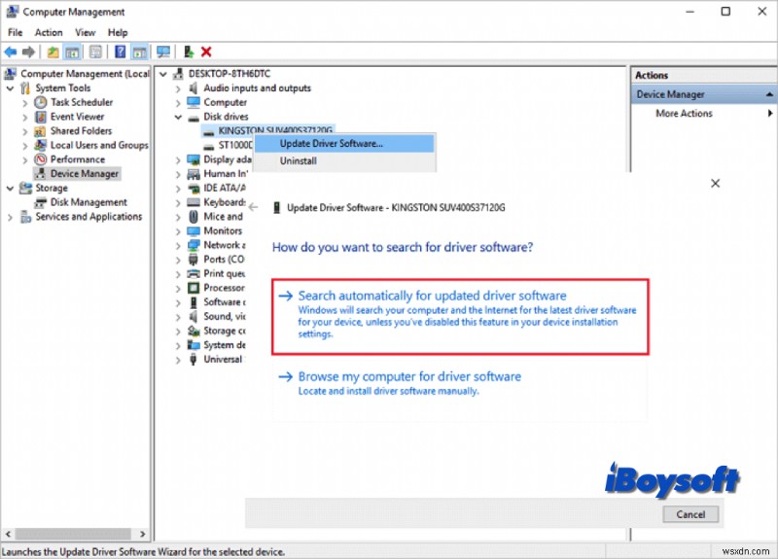Click the Properties toolbar icon

95,52
